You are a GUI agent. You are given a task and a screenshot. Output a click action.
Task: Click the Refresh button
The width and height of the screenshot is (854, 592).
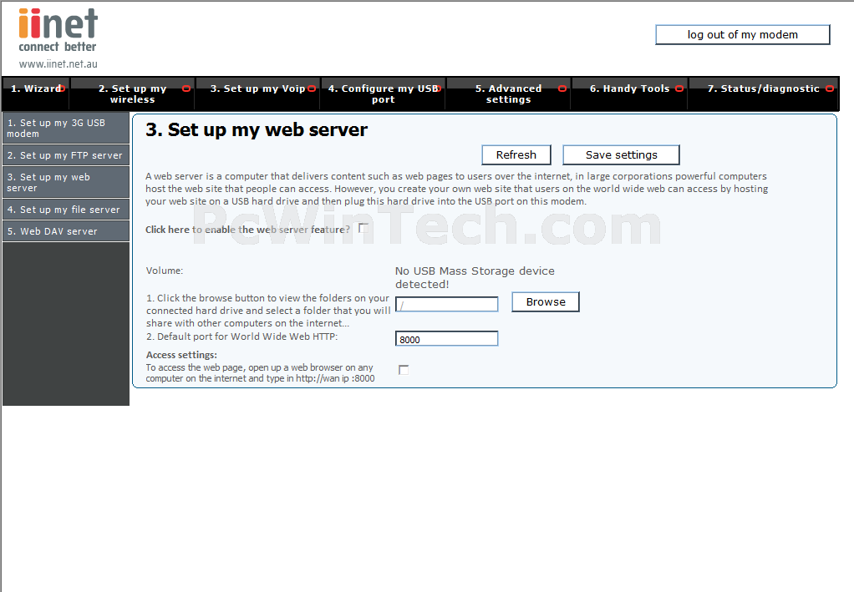(x=516, y=155)
